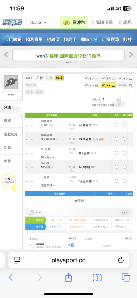
Task: Go back with Safari's back arrow
Action: [11, 277]
